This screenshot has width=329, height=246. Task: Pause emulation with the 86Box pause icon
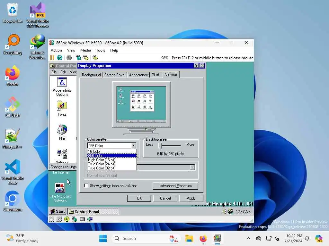coord(52,58)
